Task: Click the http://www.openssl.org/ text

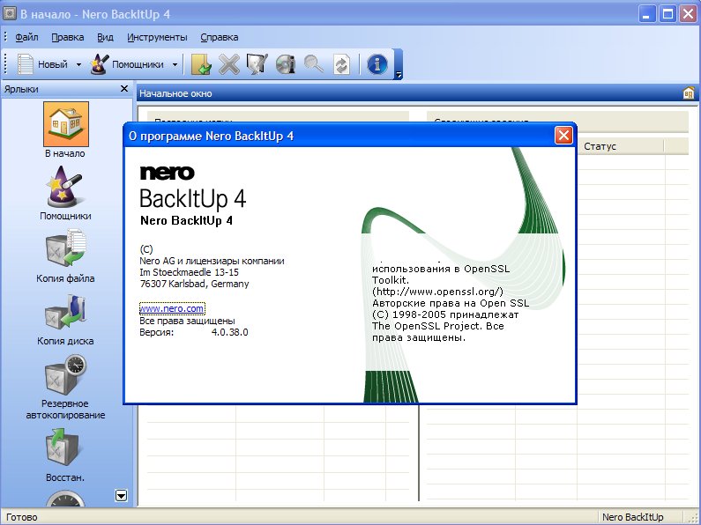Action: point(437,292)
